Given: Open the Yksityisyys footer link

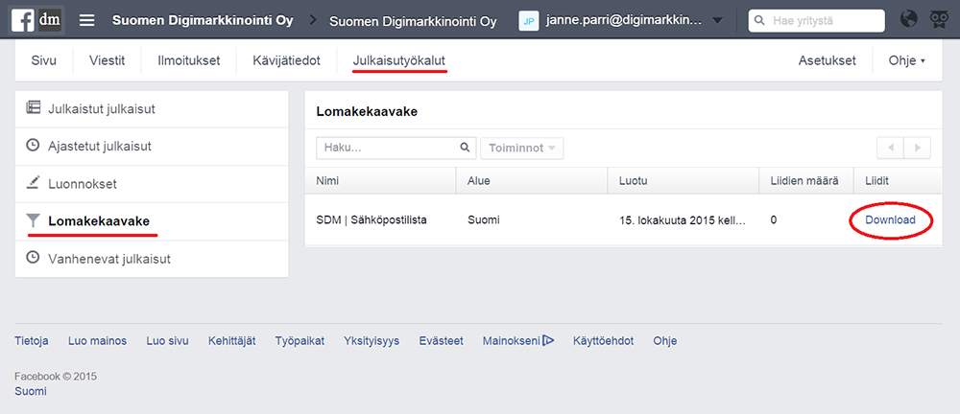Looking at the screenshot, I should point(372,340).
